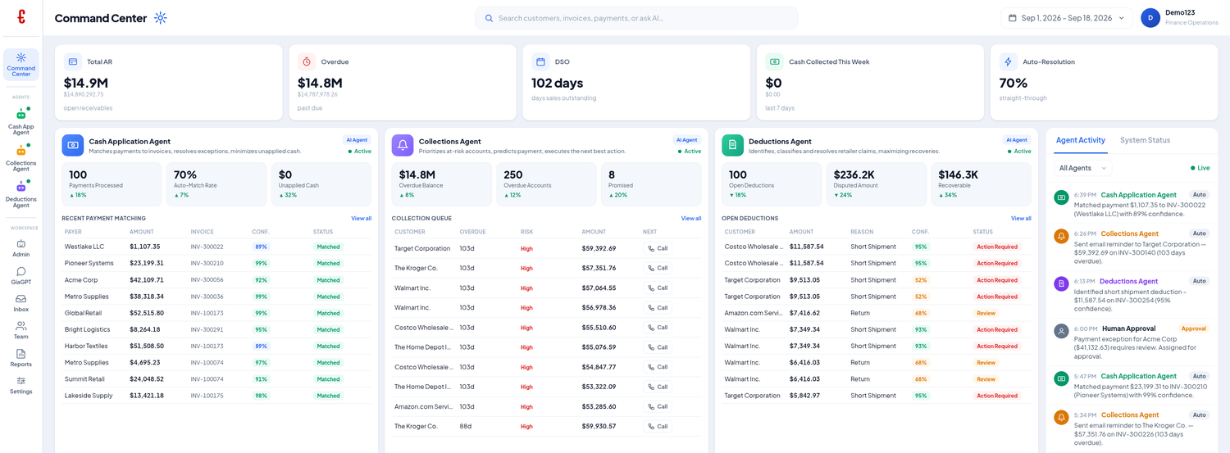Screen dimensions: 1230x453
Task: Click the Overdue timer icon
Action: [307, 61]
